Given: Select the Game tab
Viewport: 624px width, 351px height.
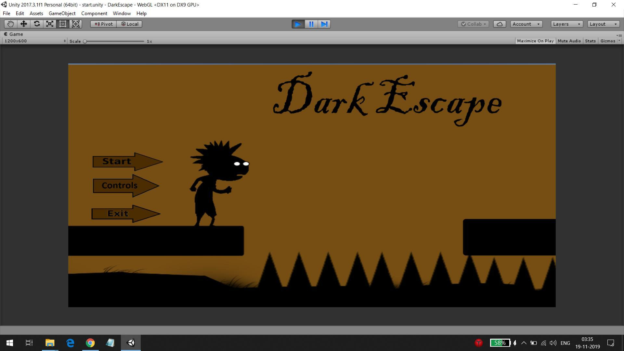Looking at the screenshot, I should (13, 34).
